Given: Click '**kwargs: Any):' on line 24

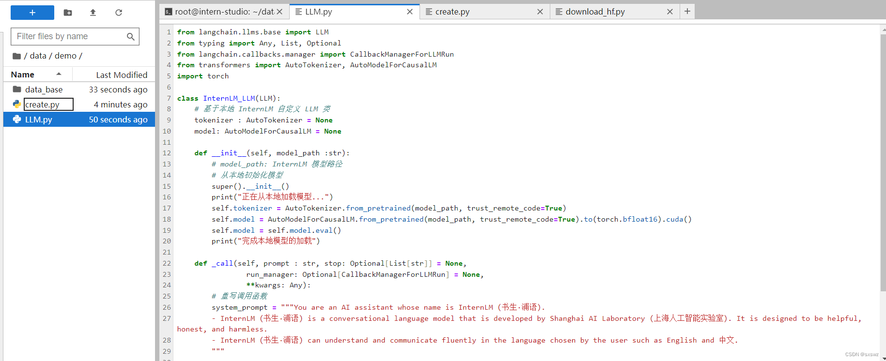Looking at the screenshot, I should 279,285.
